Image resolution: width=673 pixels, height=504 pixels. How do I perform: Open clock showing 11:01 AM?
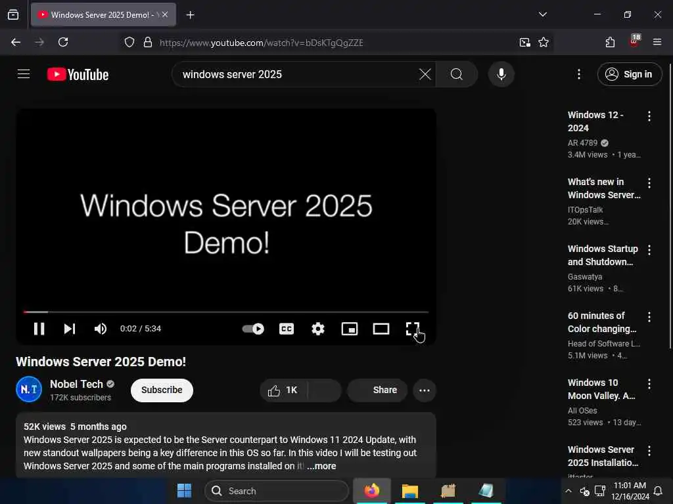[630, 491]
